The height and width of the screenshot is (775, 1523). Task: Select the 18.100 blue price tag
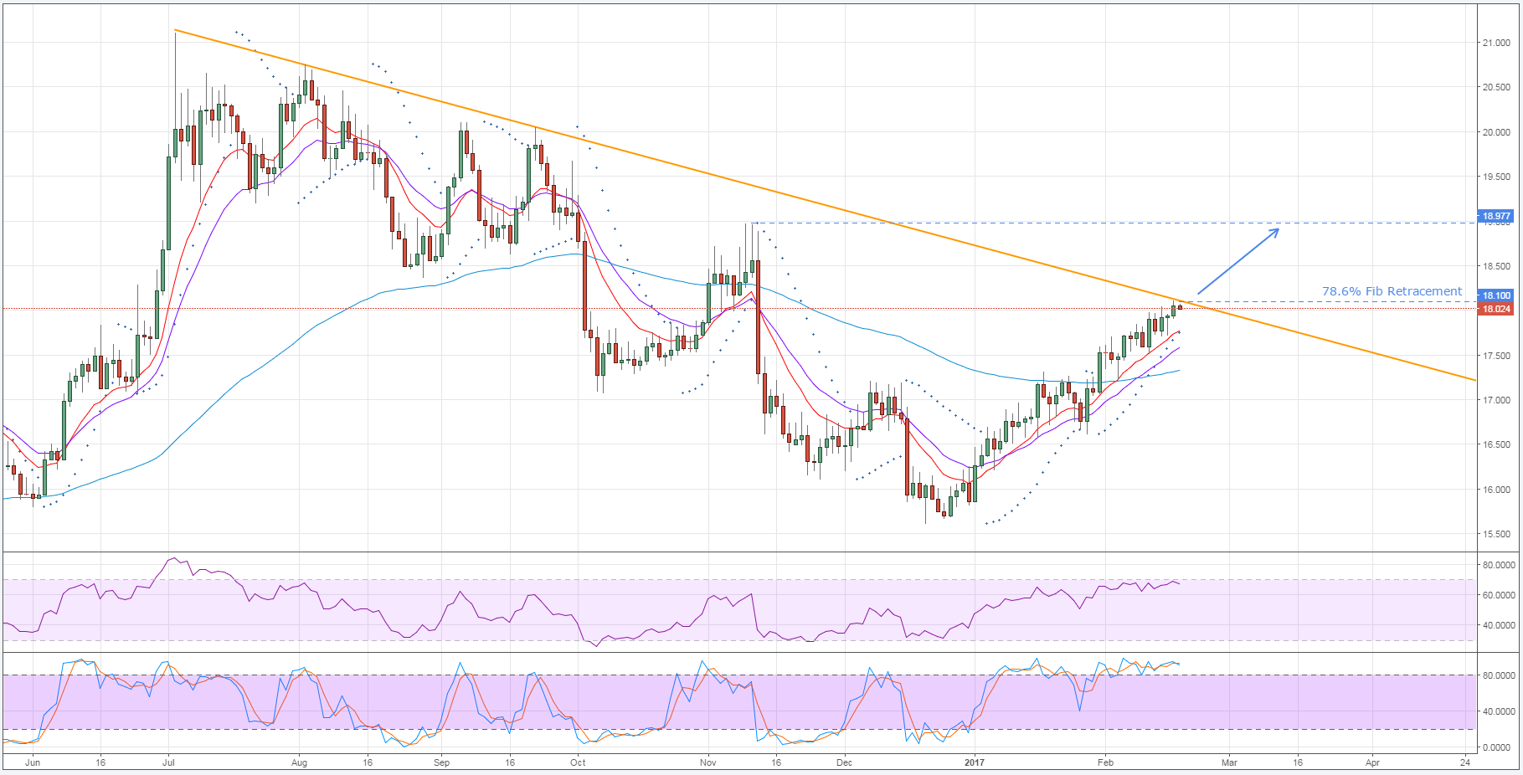point(1496,295)
